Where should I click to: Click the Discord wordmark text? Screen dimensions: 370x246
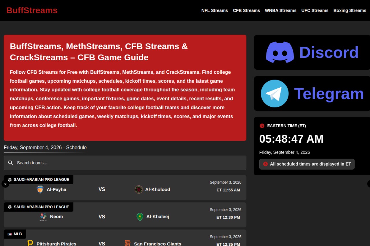pyautogui.click(x=329, y=52)
